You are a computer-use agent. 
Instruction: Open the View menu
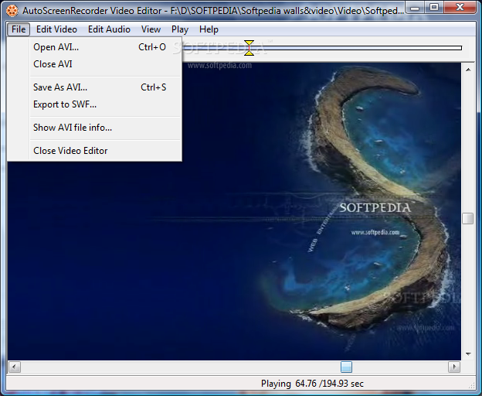[x=151, y=29]
